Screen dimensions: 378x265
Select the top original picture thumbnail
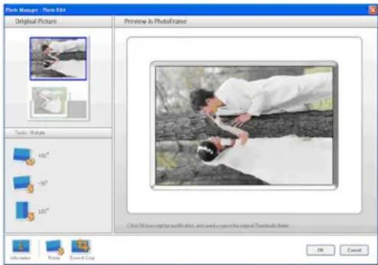(x=58, y=59)
